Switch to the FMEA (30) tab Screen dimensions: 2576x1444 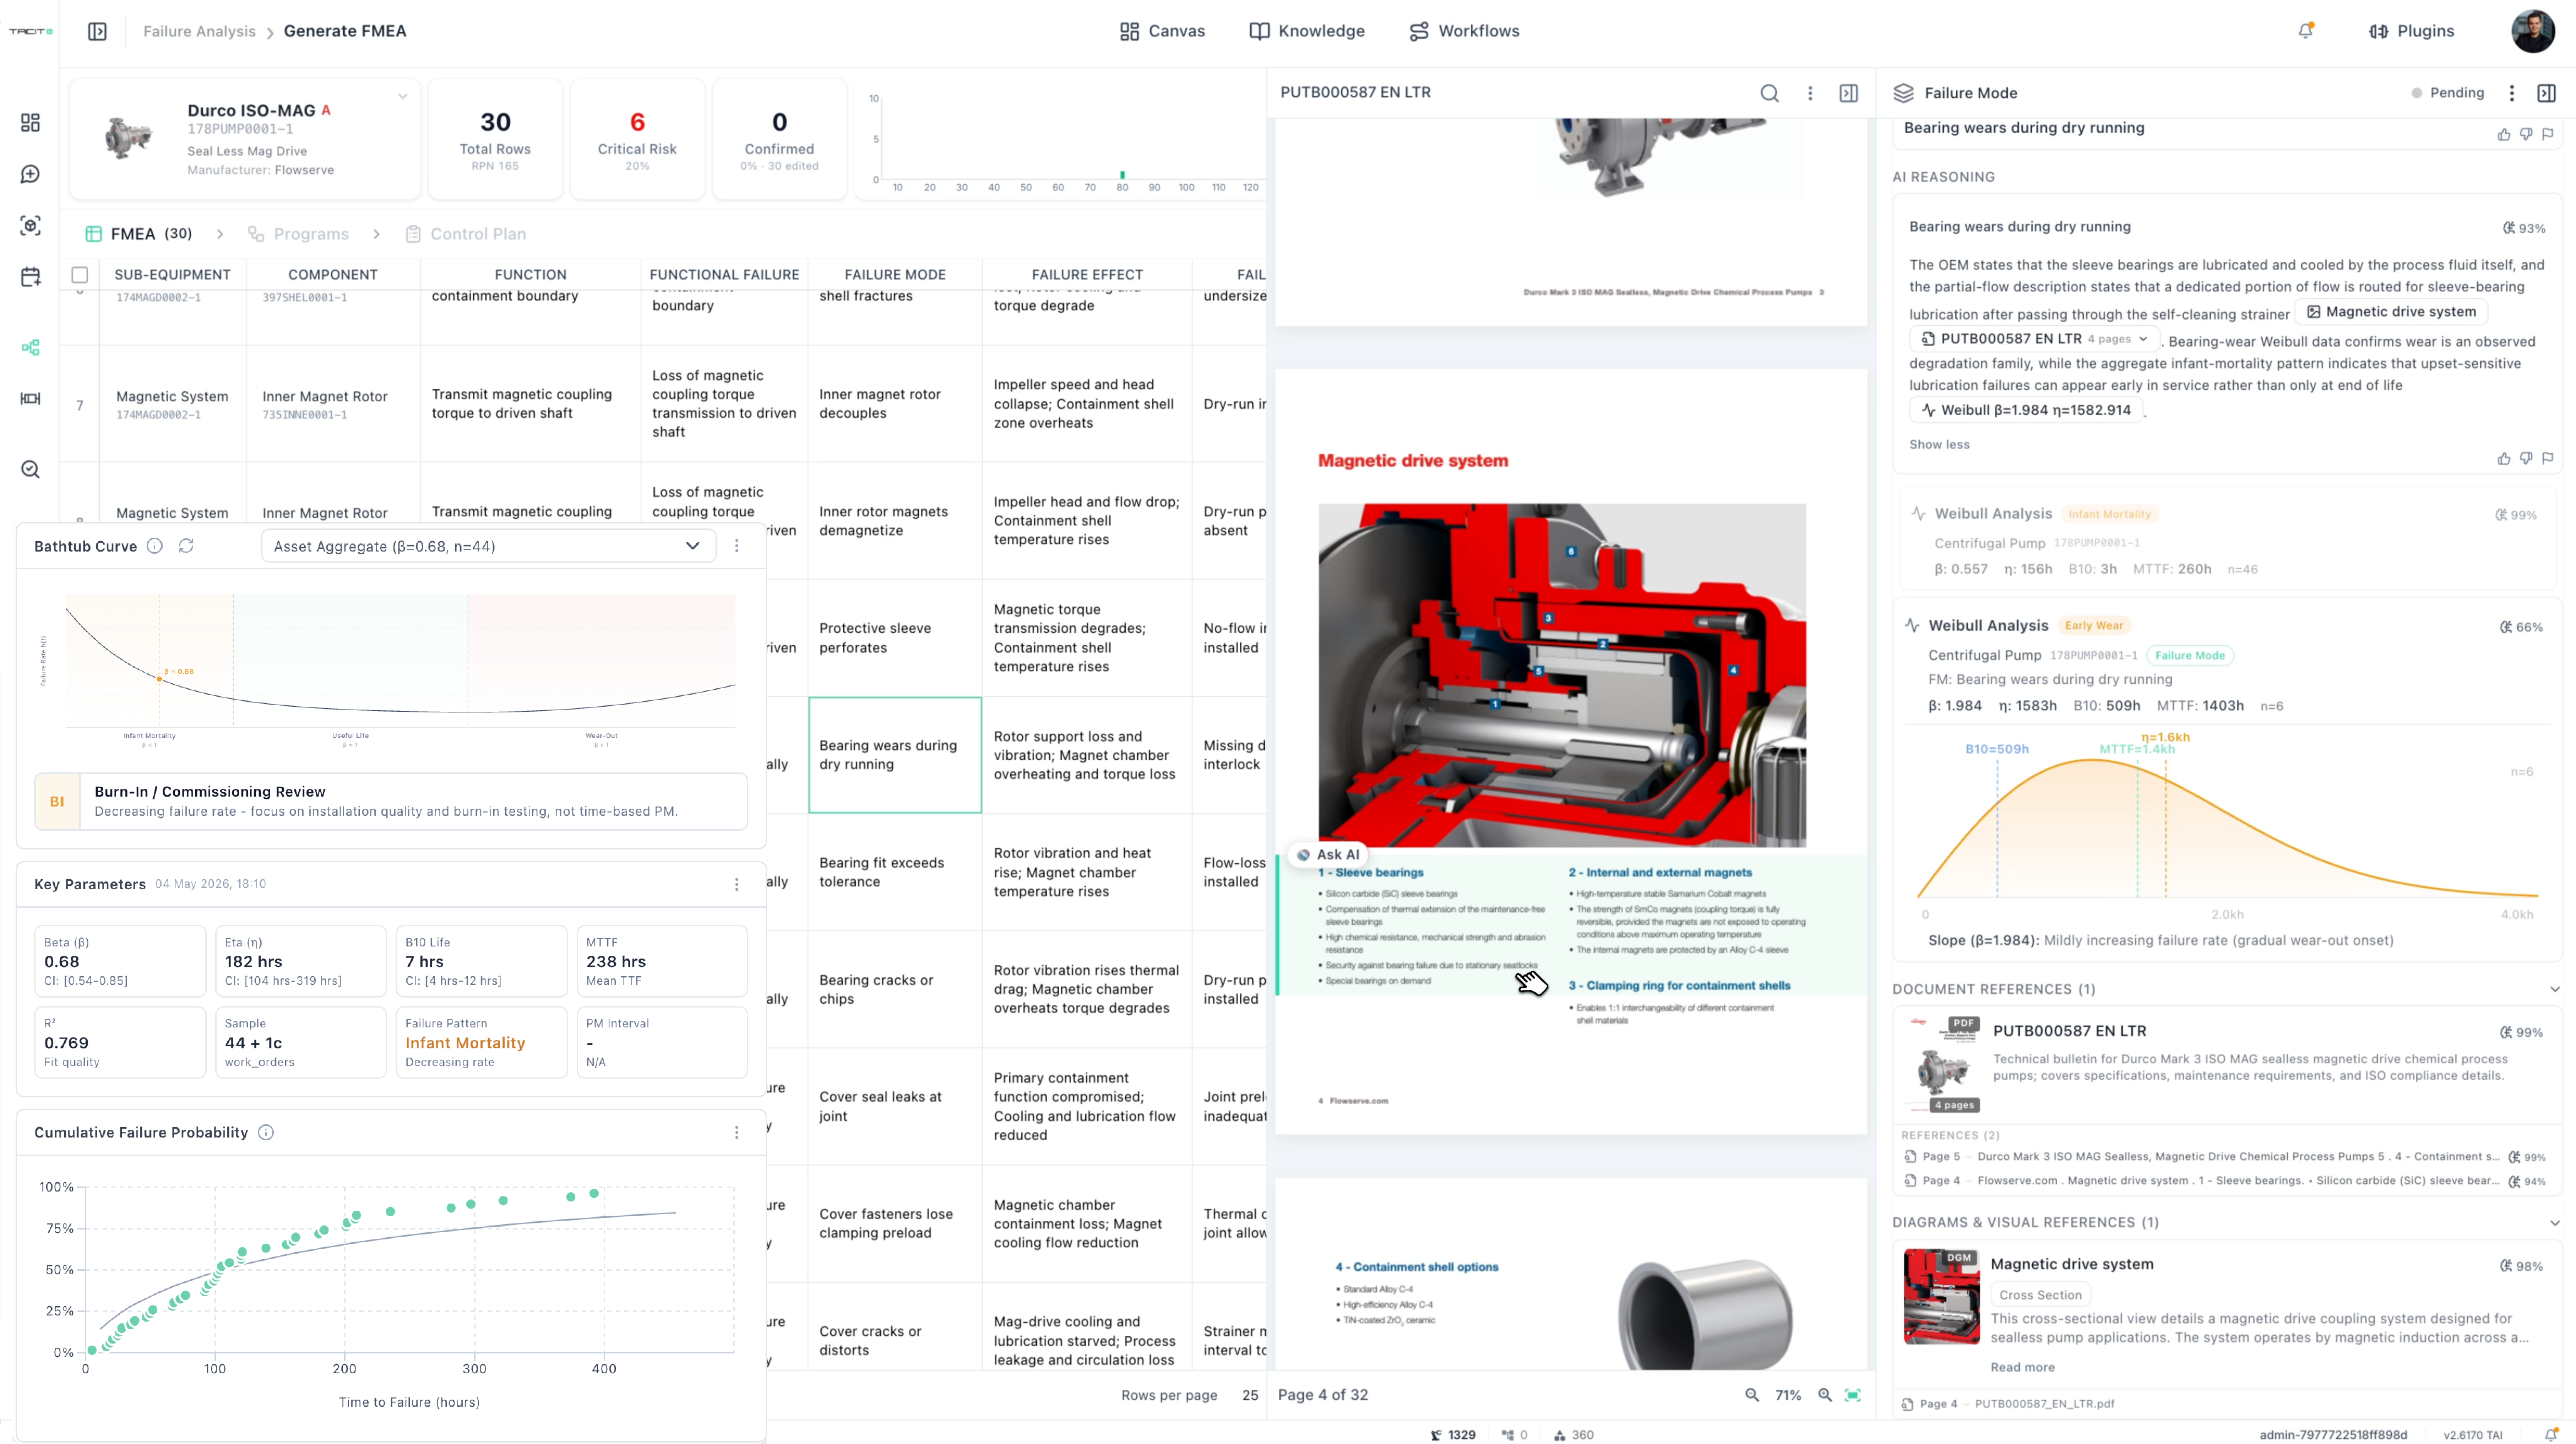click(x=139, y=234)
